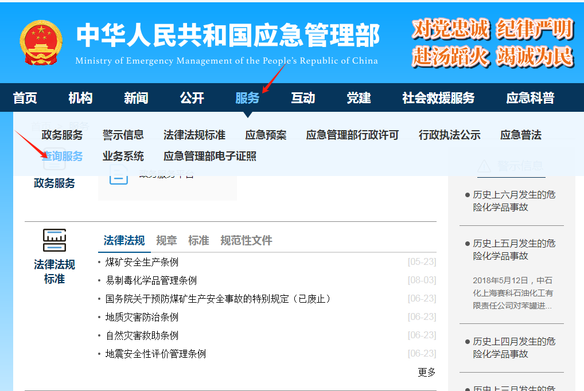The image size is (584, 391).
Task: Open 应急管理部电子证照 submenu link
Action: coord(209,156)
